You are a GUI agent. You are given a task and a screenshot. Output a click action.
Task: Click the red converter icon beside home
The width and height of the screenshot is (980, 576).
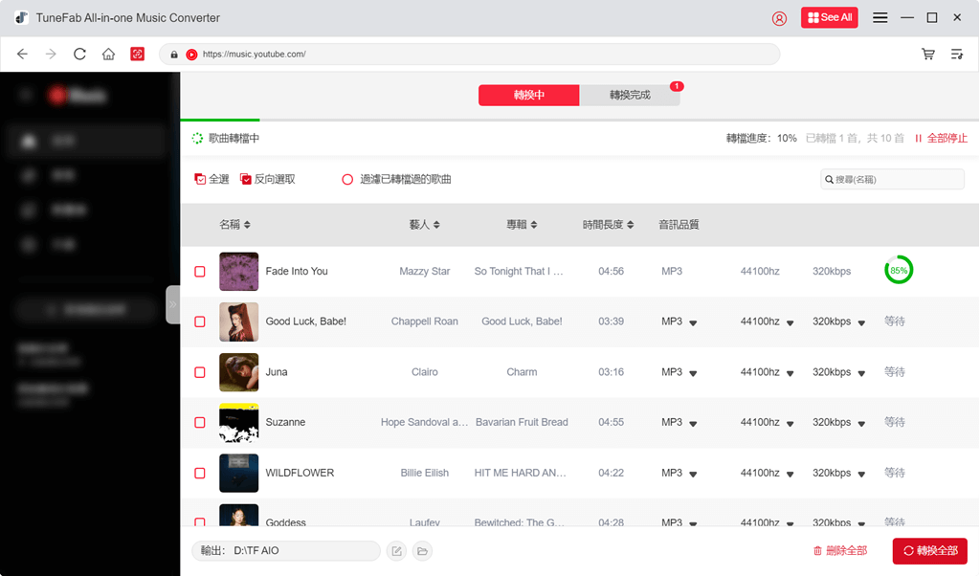click(138, 55)
